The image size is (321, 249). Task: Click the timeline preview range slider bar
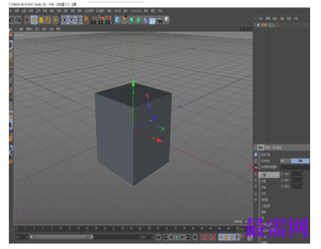coord(61,237)
